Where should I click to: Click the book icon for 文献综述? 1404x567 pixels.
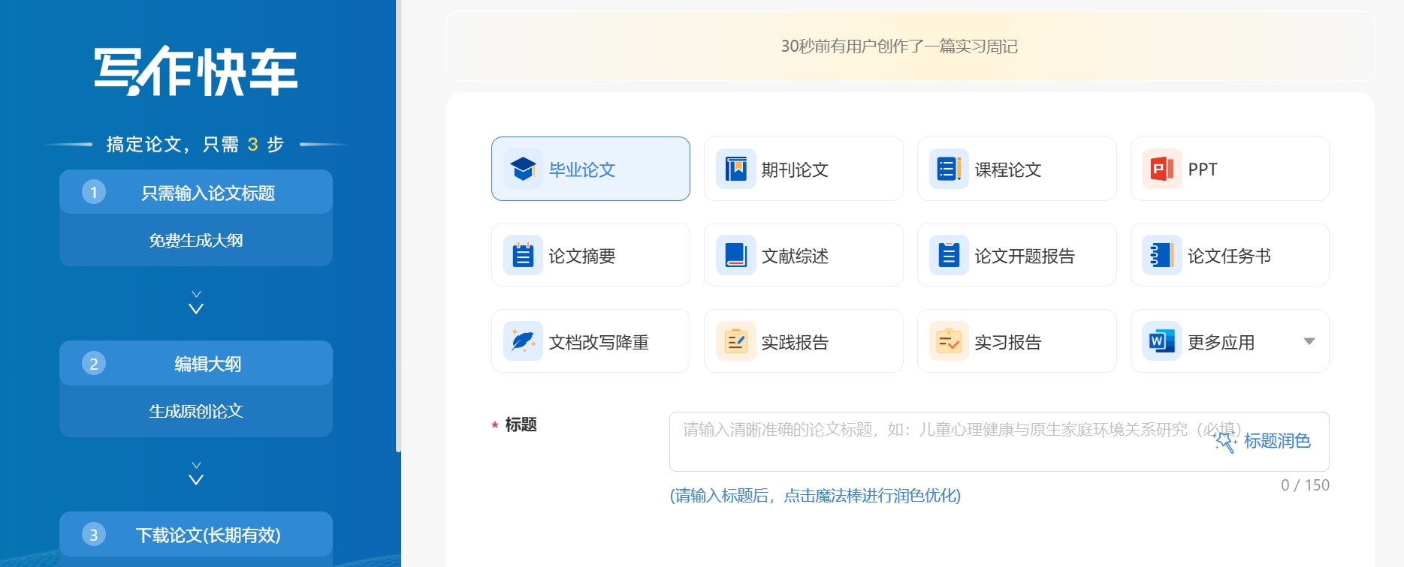735,255
